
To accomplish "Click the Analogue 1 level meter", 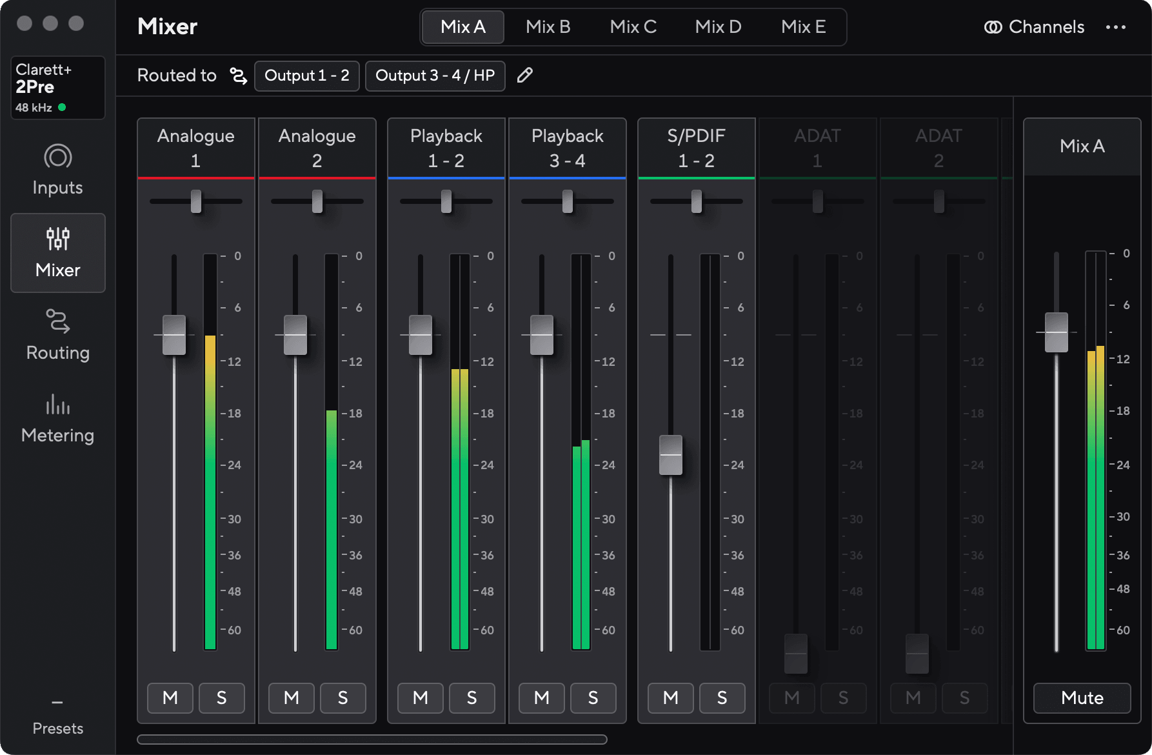I will coord(210,452).
